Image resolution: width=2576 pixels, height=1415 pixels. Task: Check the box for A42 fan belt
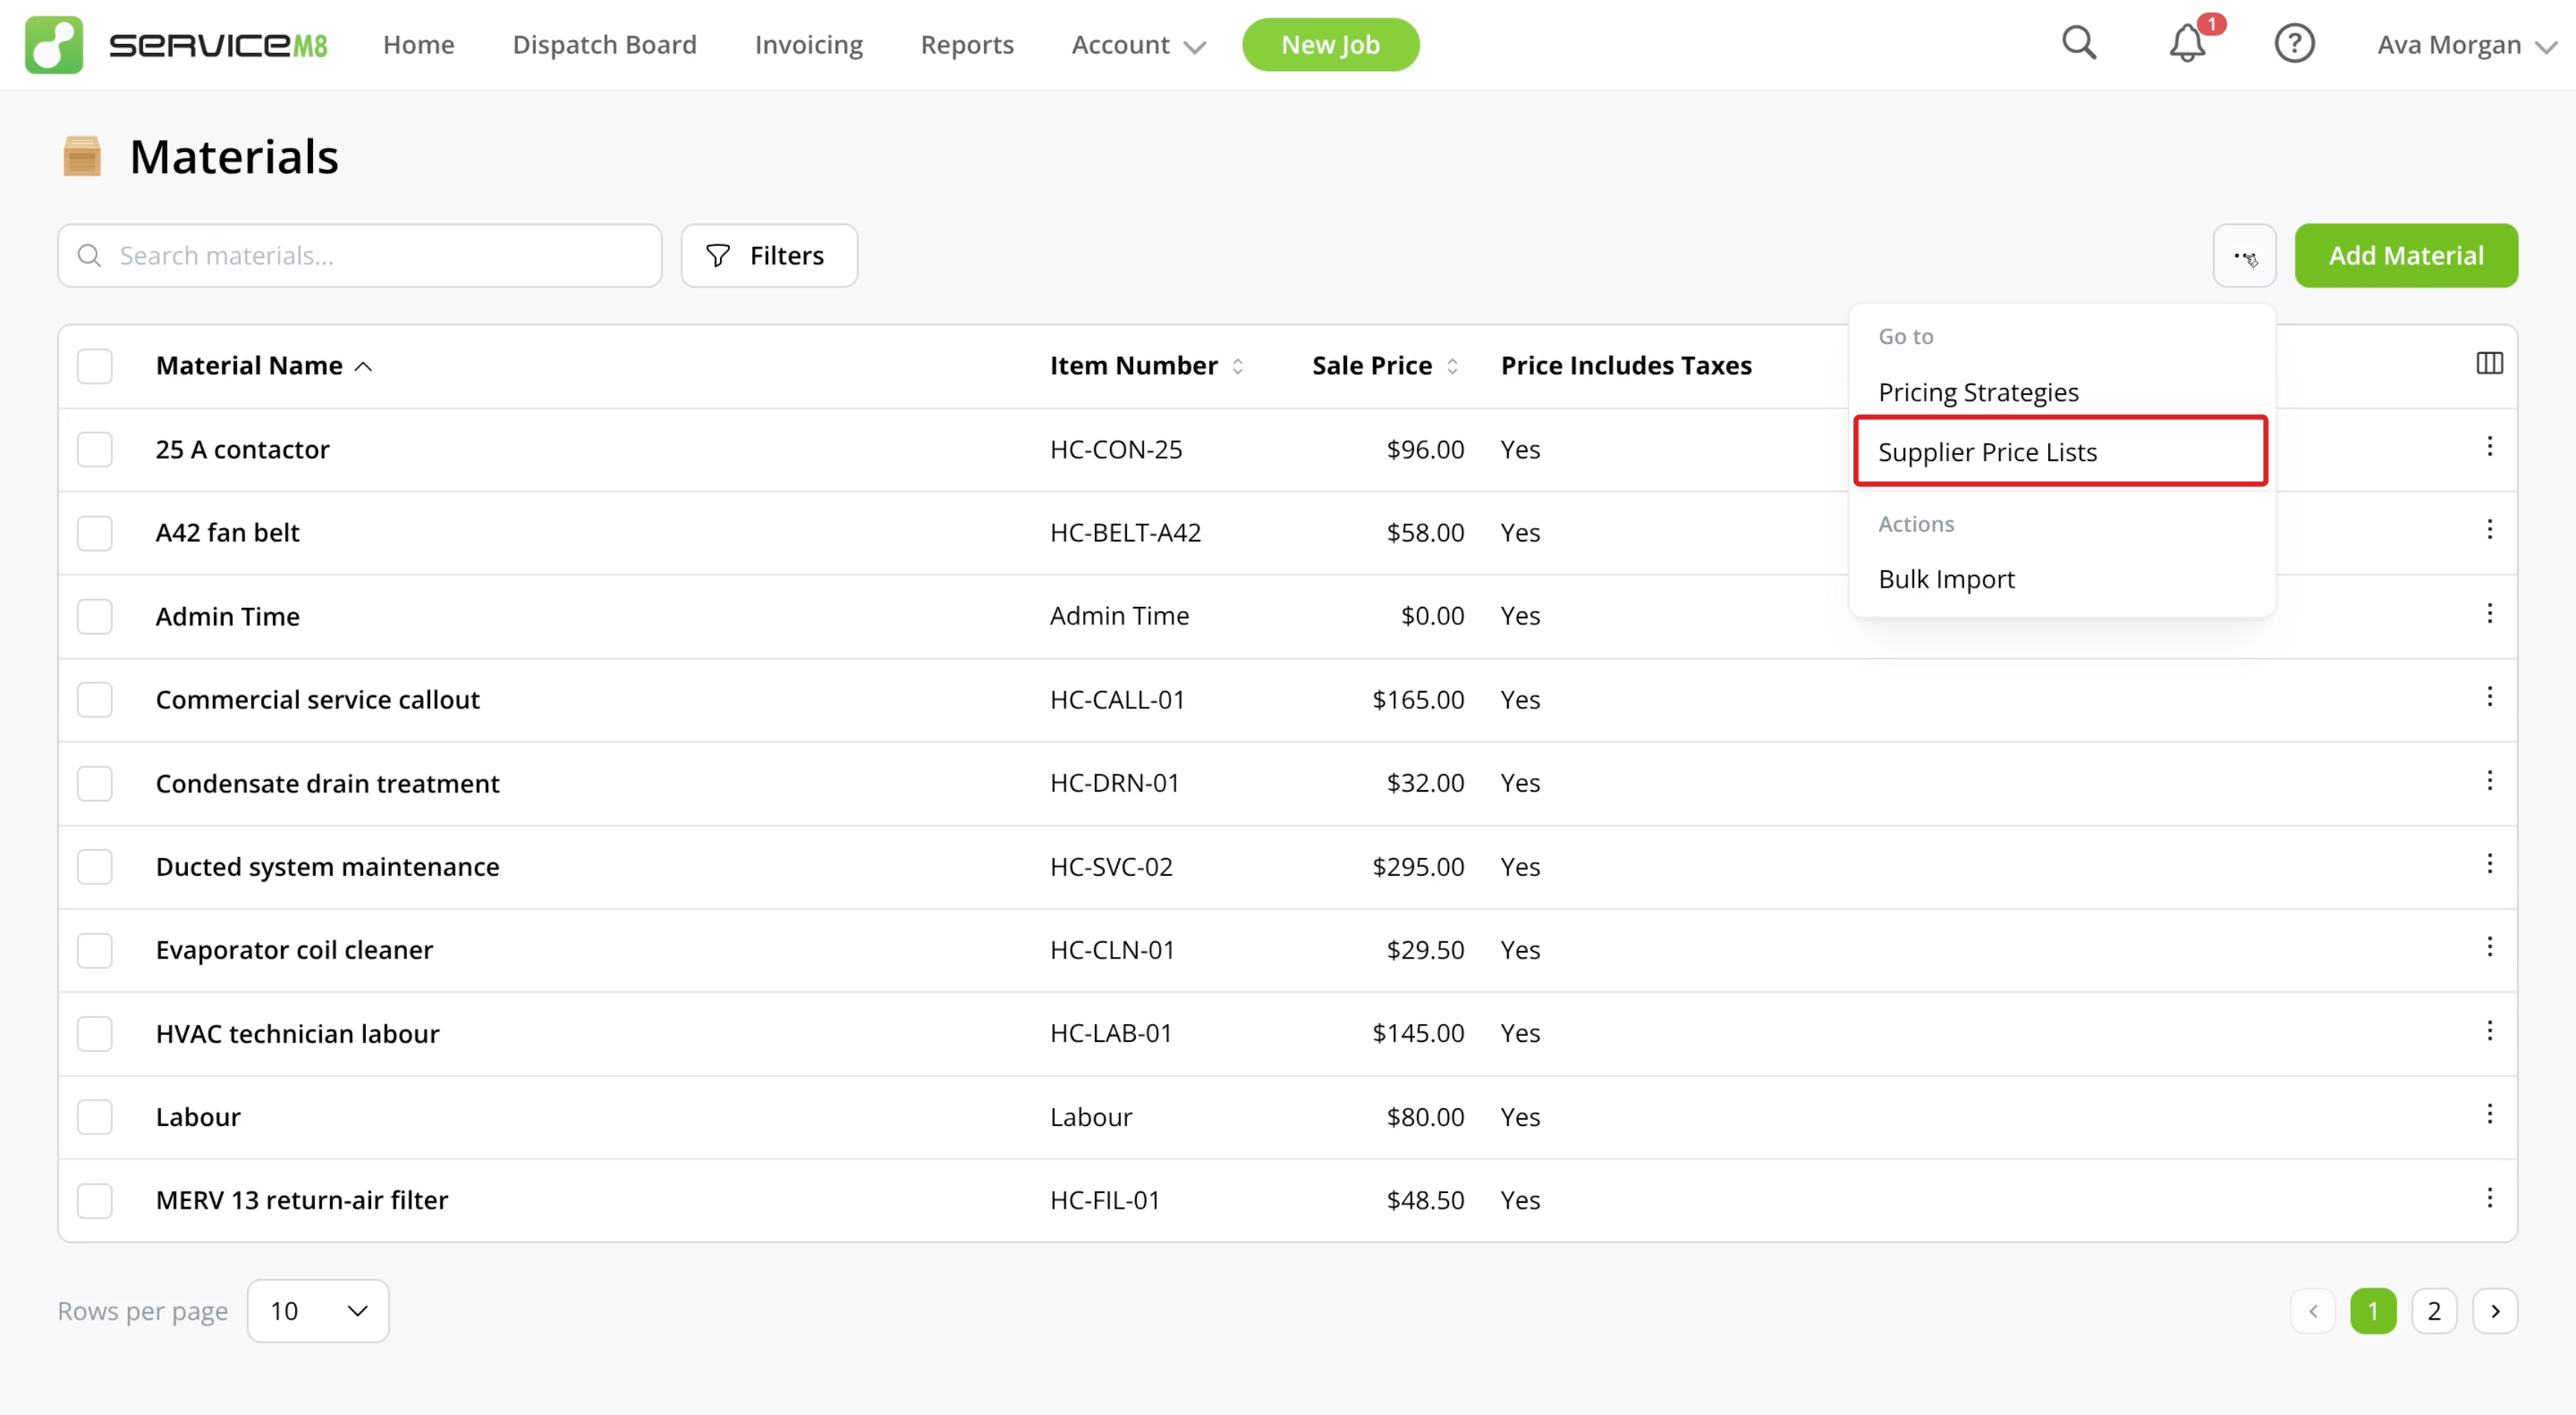95,532
